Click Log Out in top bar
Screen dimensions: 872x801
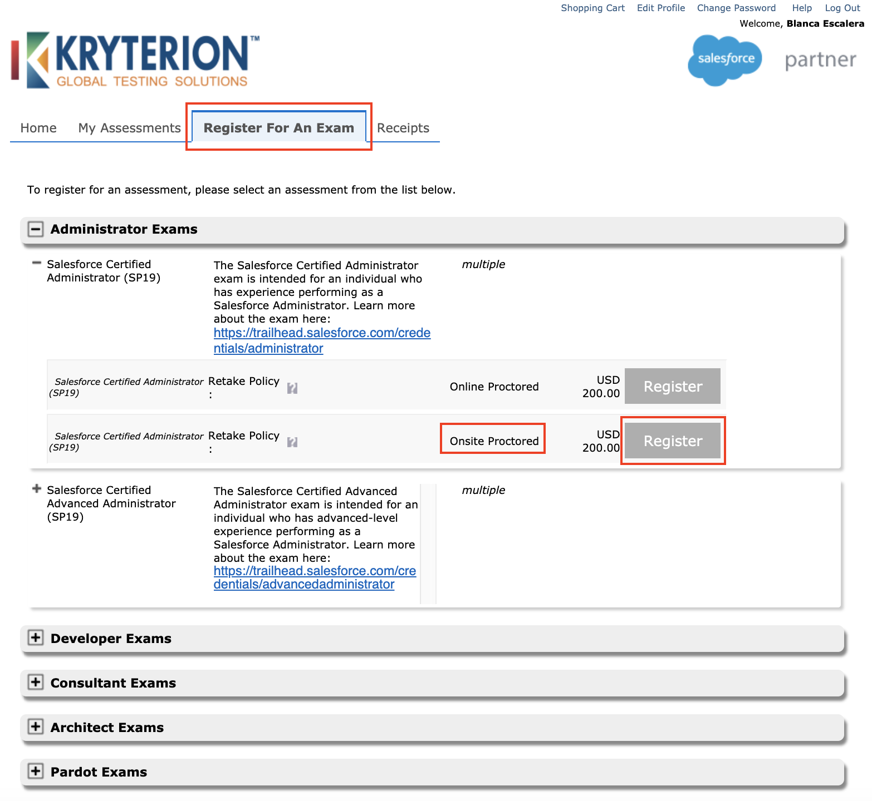pos(842,8)
